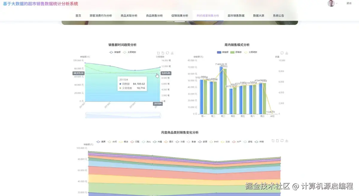Download monthly category chart as image
Screen dimensions: 359x196
287,141
